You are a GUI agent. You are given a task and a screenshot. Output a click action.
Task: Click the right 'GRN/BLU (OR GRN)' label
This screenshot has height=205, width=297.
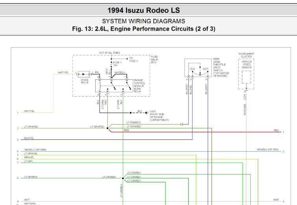coord(267,149)
